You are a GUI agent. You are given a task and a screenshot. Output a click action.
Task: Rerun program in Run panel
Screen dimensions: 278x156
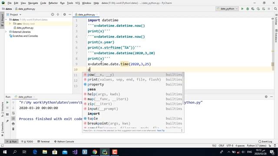click(x=7, y=102)
